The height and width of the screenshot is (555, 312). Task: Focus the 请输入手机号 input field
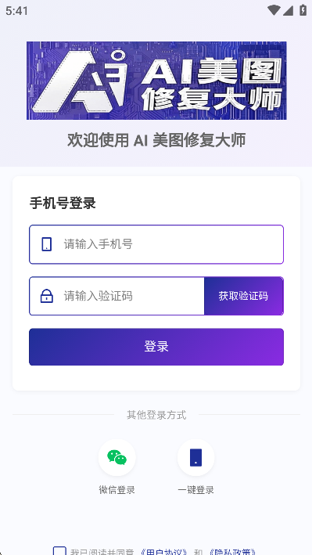coord(156,244)
